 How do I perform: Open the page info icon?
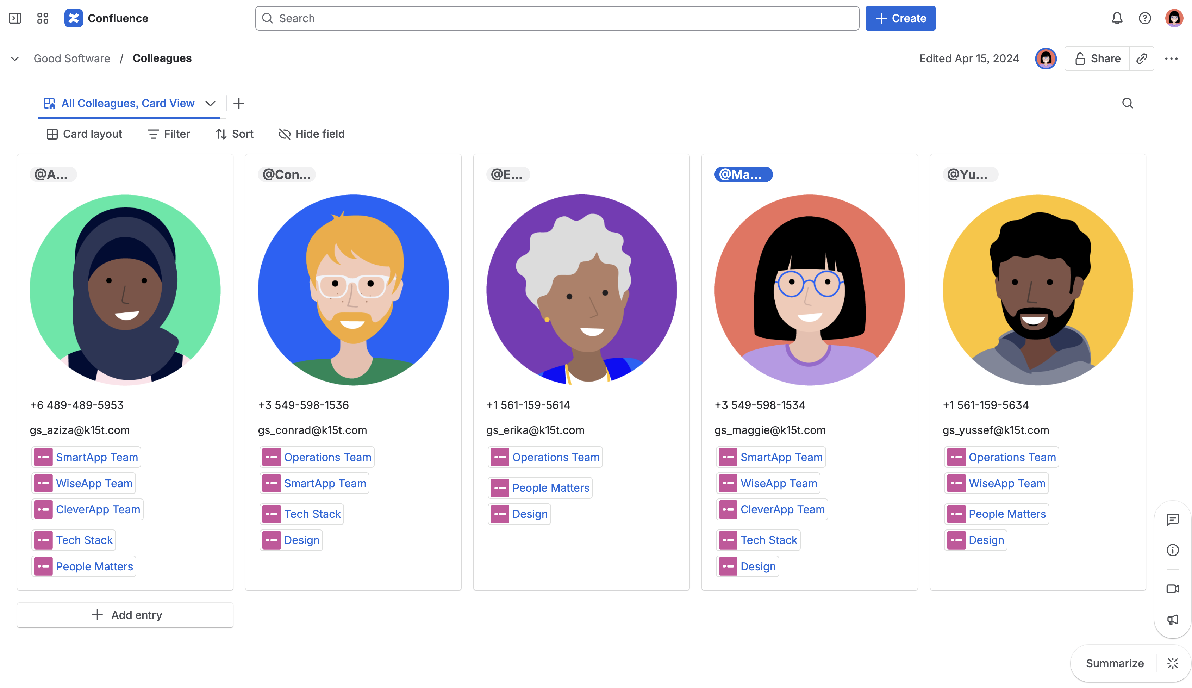(1173, 550)
